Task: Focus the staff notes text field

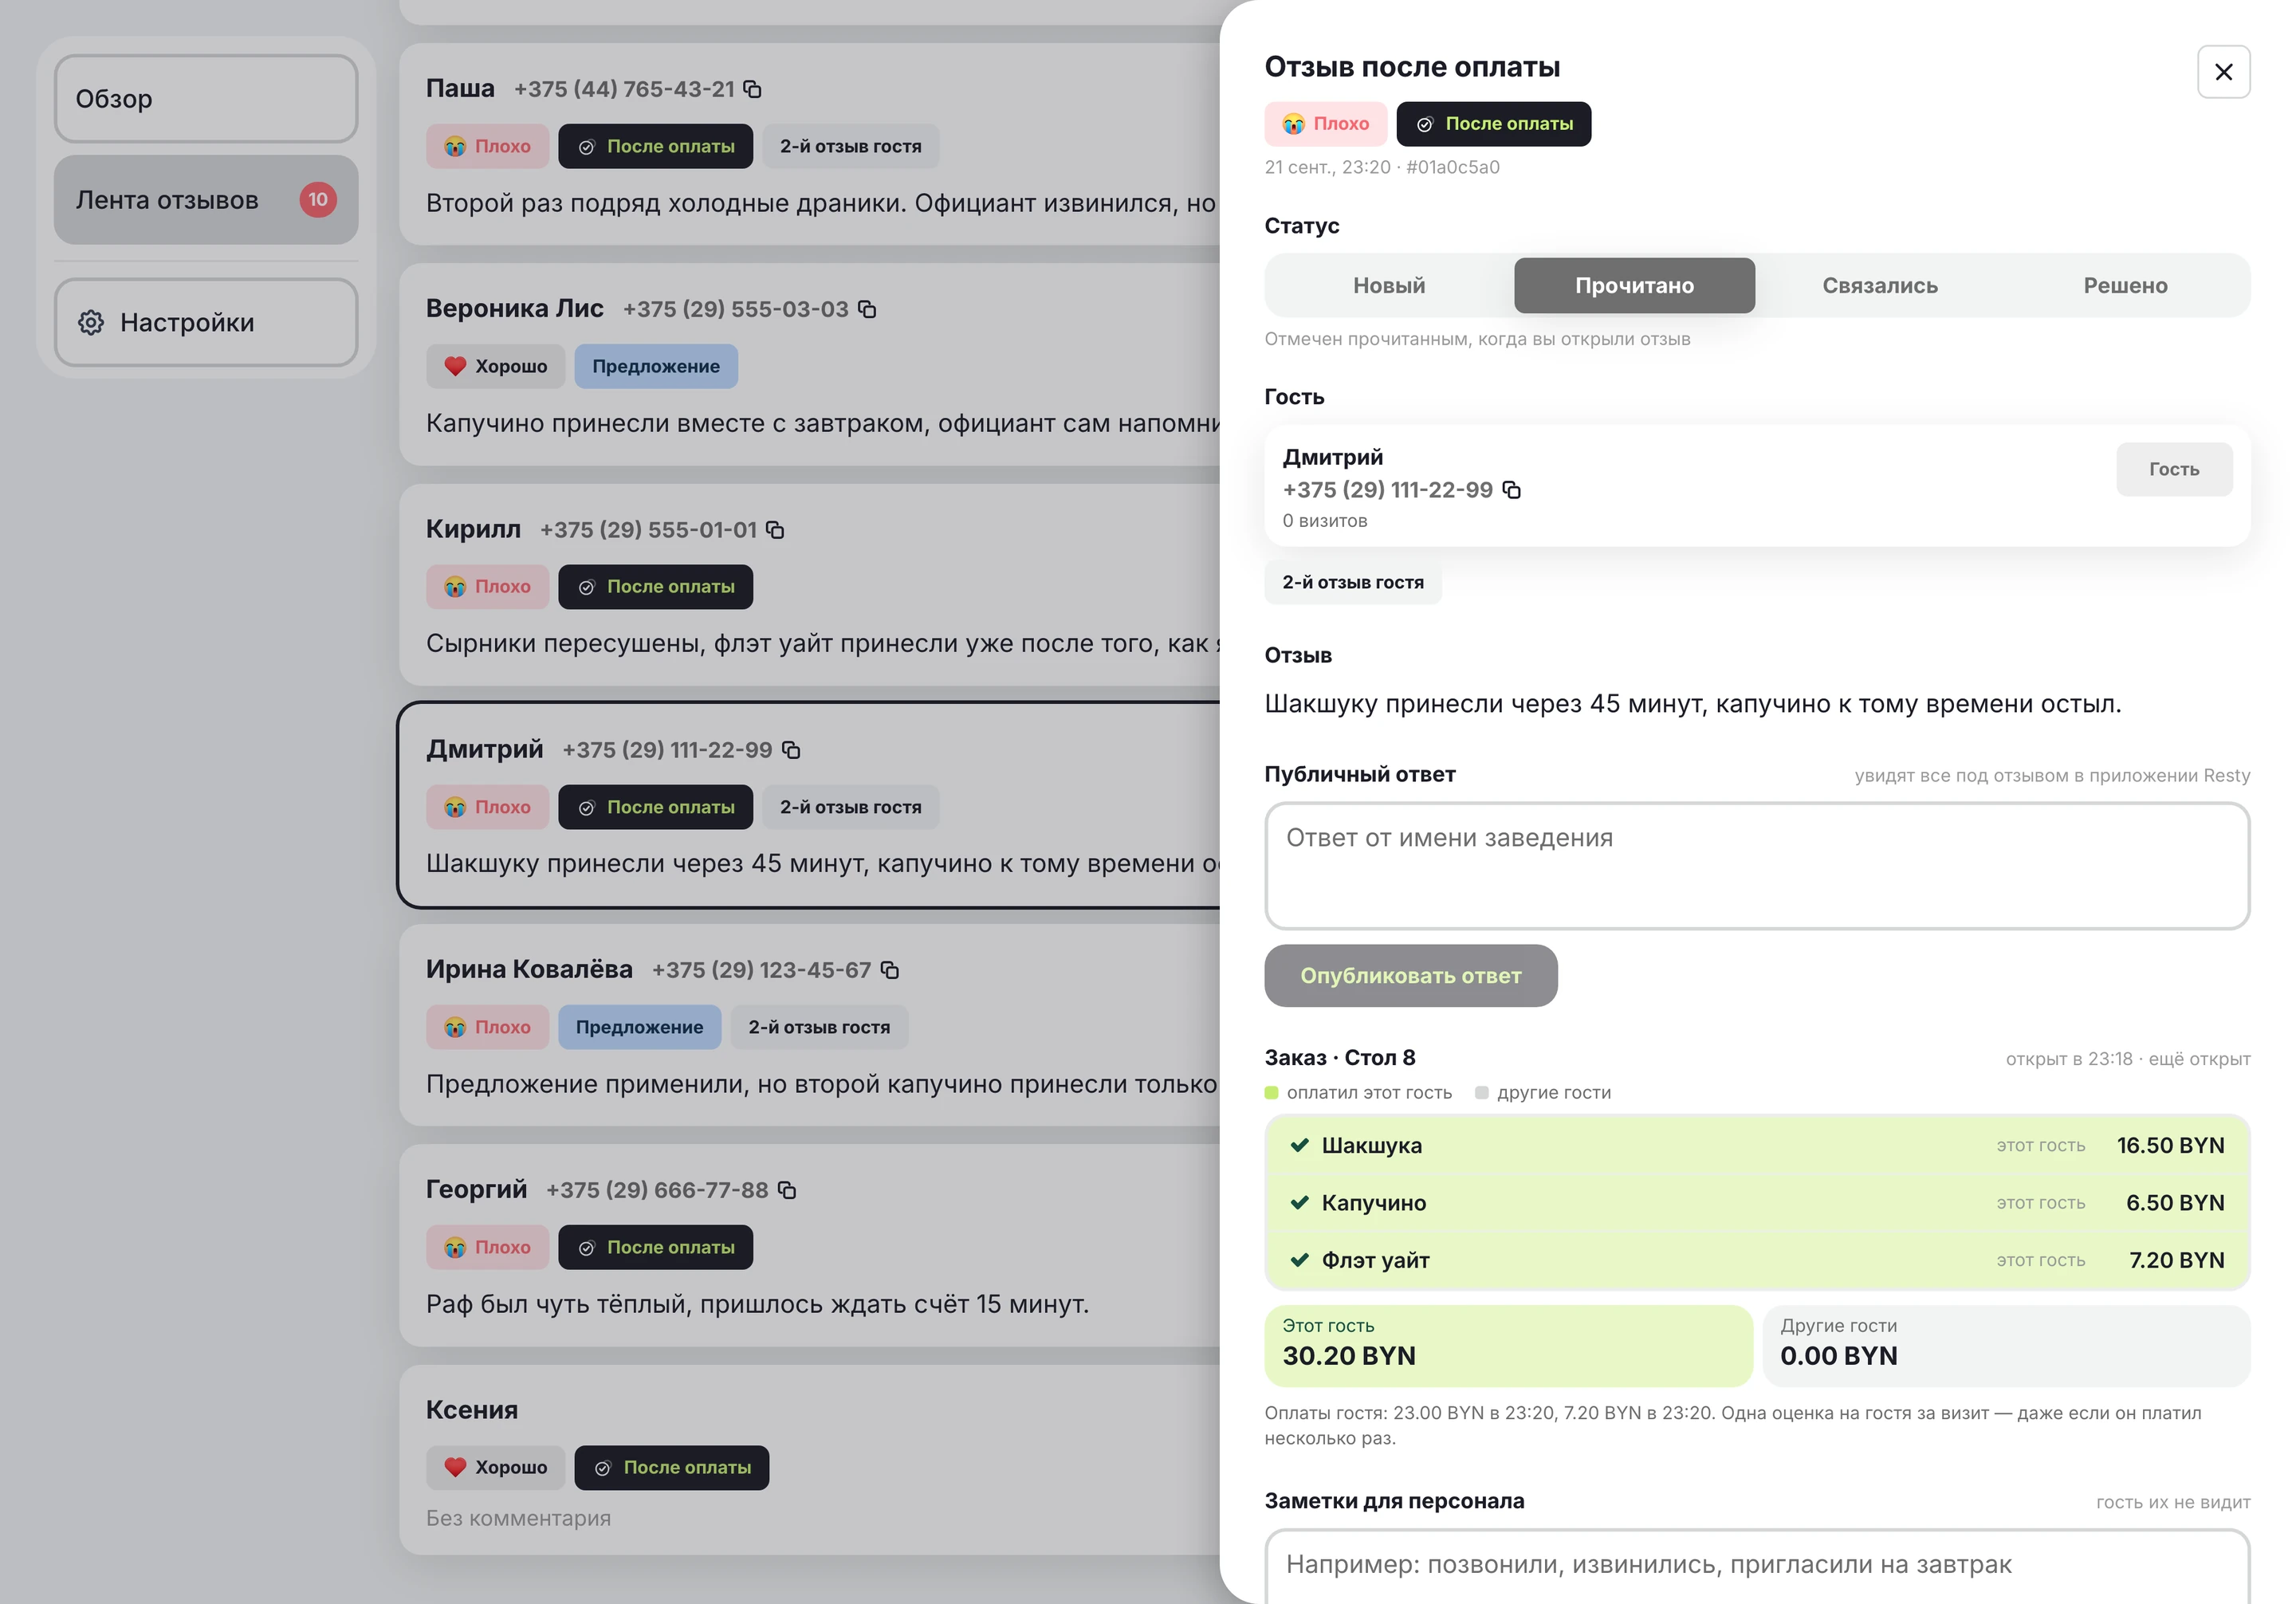Action: point(1757,1566)
